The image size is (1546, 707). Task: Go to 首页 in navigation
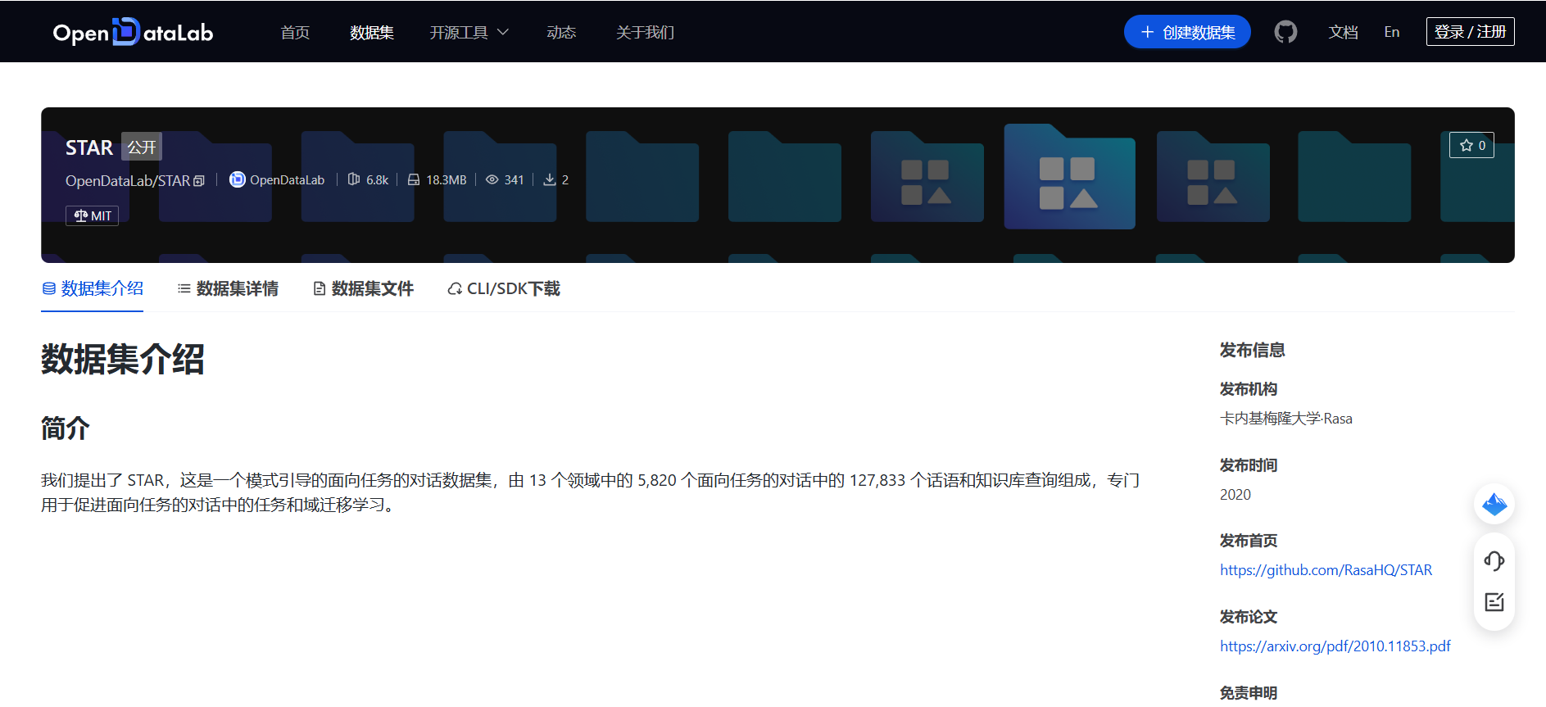click(295, 32)
